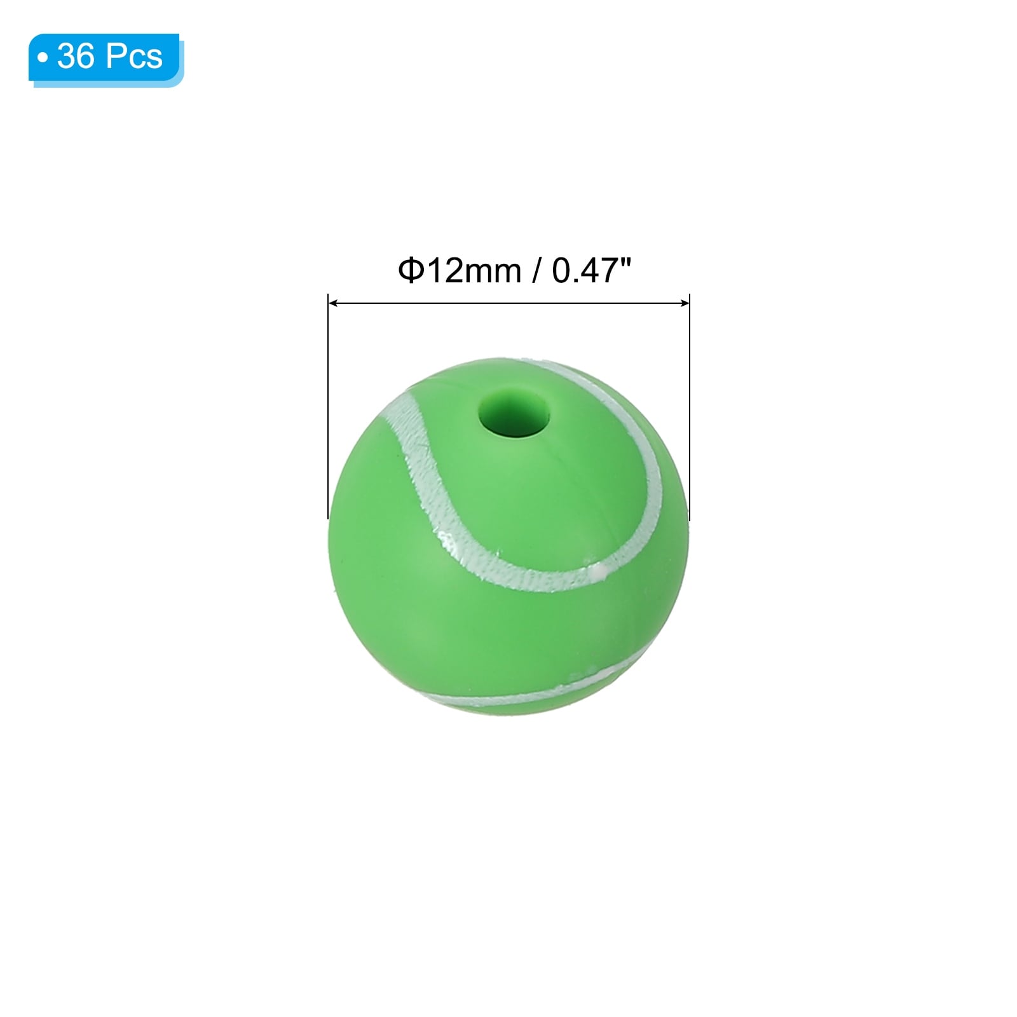Screen dimensions: 1017x1017
Task: Click the right arrowhead of the dimension line
Action: (684, 304)
